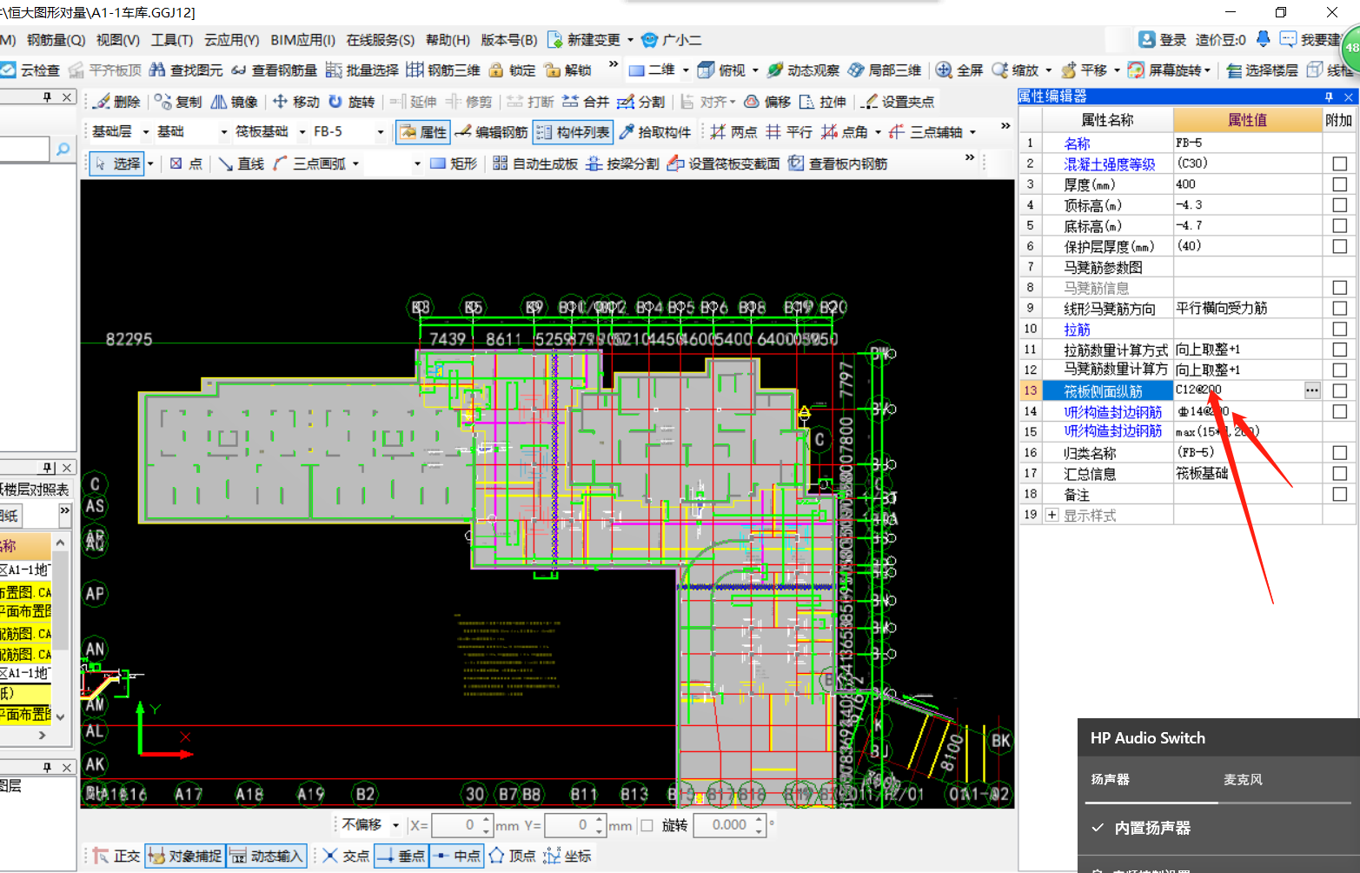Click the 登录 login button
This screenshot has height=873, width=1360.
click(x=1162, y=40)
